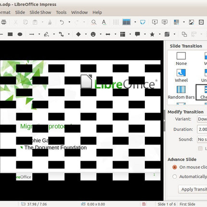Open the Undo history dropdown arrow
This screenshot has height=207, width=207.
pos(69,22)
